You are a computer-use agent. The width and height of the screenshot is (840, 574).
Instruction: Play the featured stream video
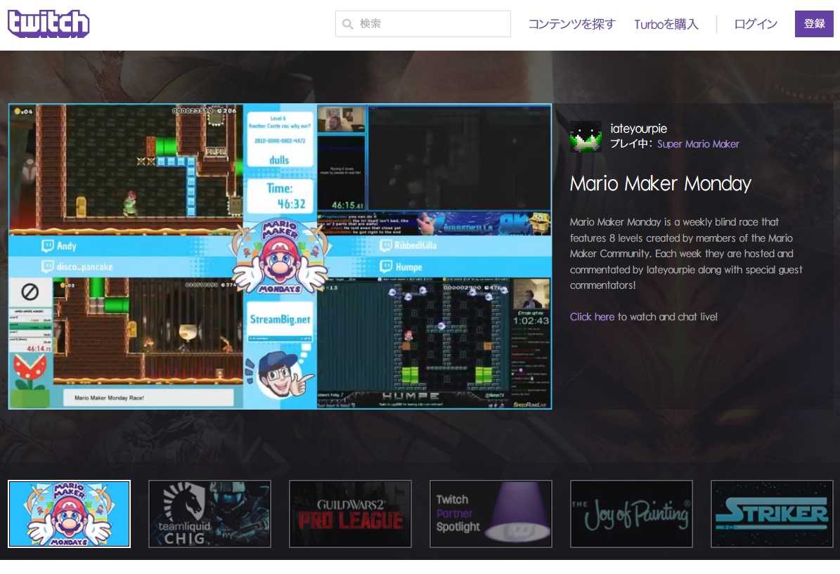pos(280,256)
